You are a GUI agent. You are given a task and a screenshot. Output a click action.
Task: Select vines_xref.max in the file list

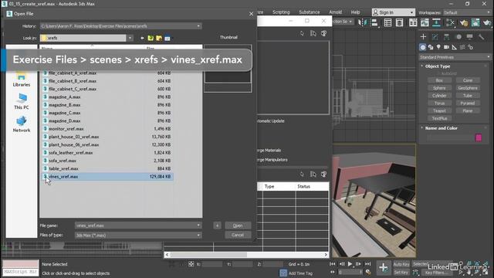pos(107,177)
